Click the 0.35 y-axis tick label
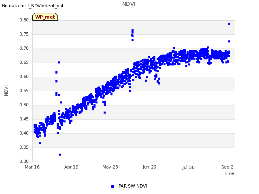 24,147
